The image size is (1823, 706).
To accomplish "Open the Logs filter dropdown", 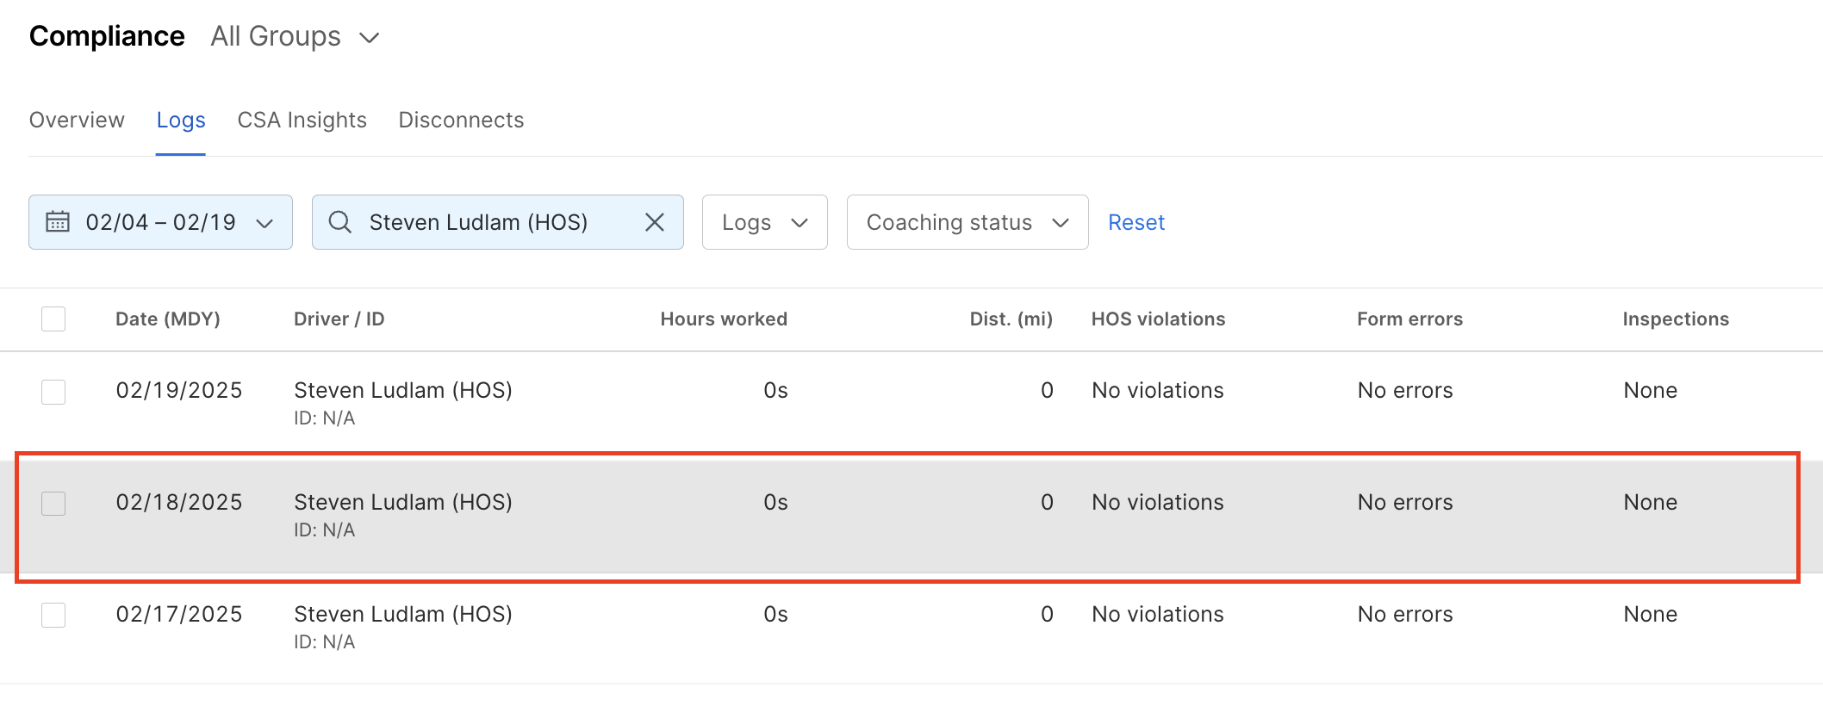I will (x=764, y=222).
